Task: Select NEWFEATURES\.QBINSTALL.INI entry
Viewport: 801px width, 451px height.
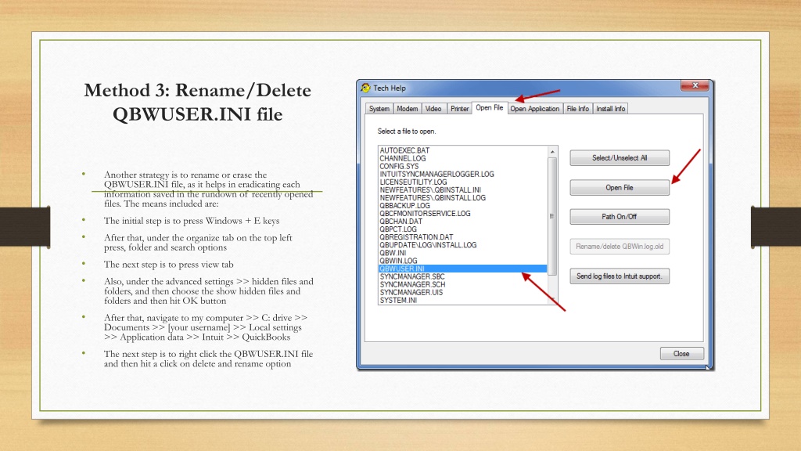Action: click(430, 189)
